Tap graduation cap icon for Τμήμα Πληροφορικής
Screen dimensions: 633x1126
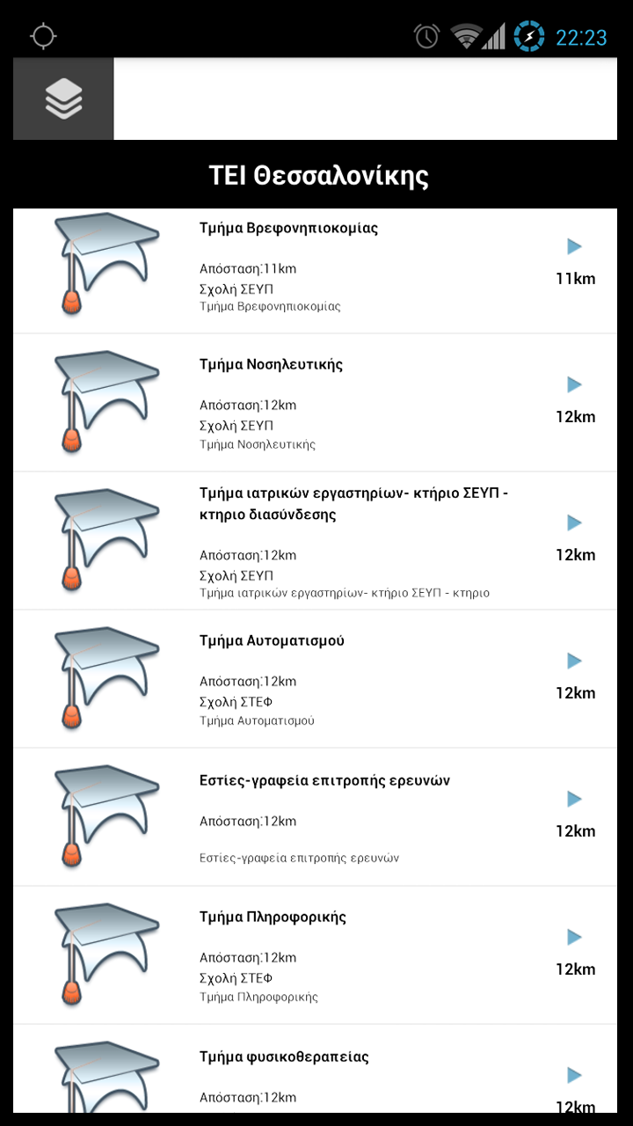click(106, 954)
